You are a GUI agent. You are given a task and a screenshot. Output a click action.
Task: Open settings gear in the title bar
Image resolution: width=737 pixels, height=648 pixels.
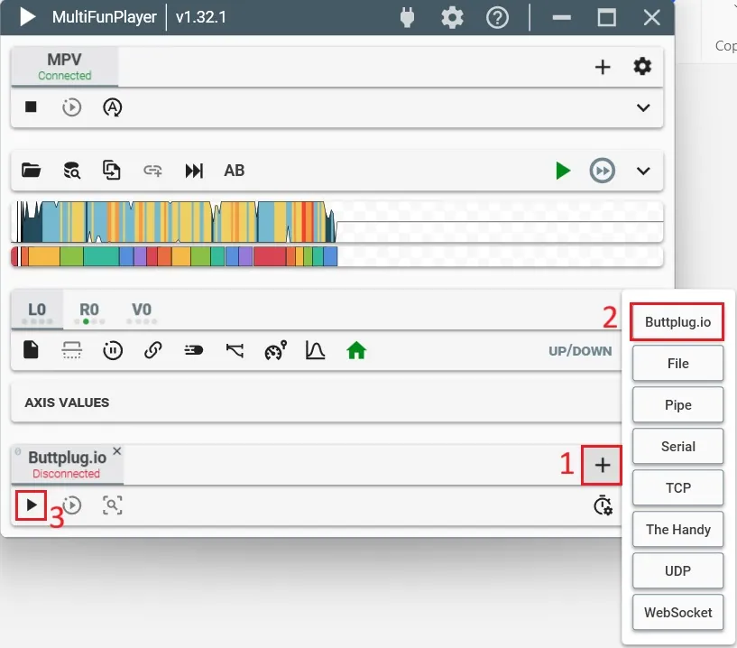tap(452, 18)
